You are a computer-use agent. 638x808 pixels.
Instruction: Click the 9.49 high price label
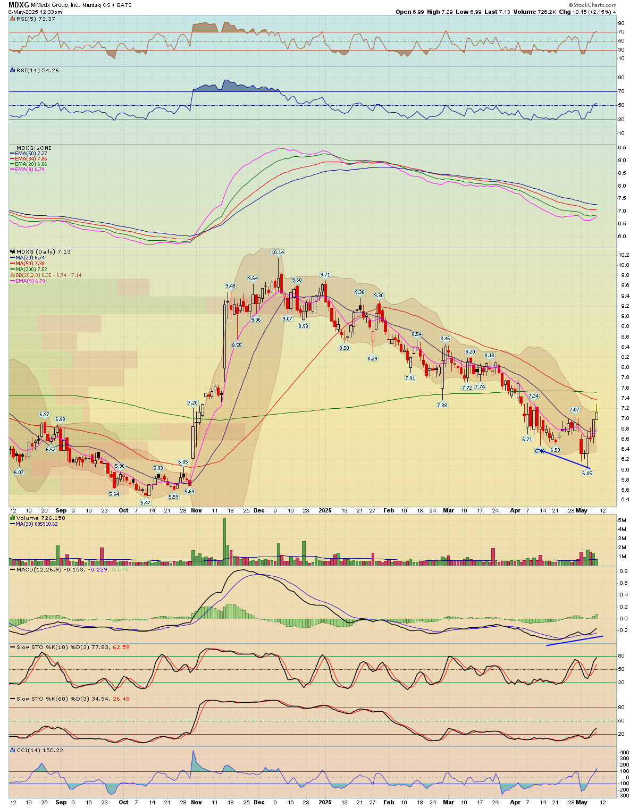[x=230, y=286]
